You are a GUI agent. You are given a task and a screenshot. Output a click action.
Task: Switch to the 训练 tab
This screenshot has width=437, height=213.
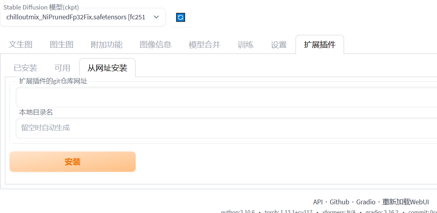click(x=246, y=45)
